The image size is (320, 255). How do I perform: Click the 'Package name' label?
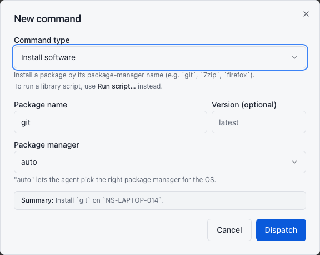(x=41, y=105)
